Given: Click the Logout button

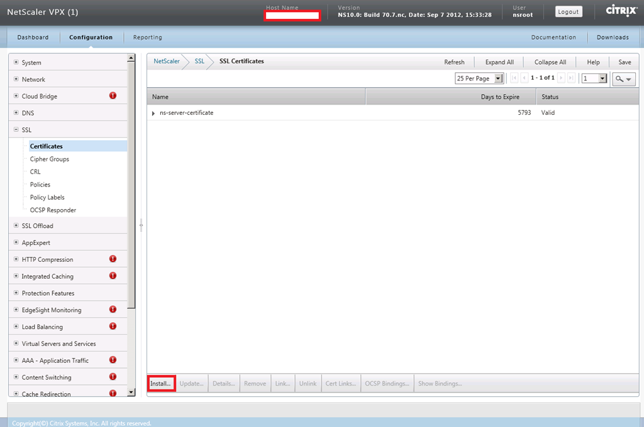Looking at the screenshot, I should (569, 12).
